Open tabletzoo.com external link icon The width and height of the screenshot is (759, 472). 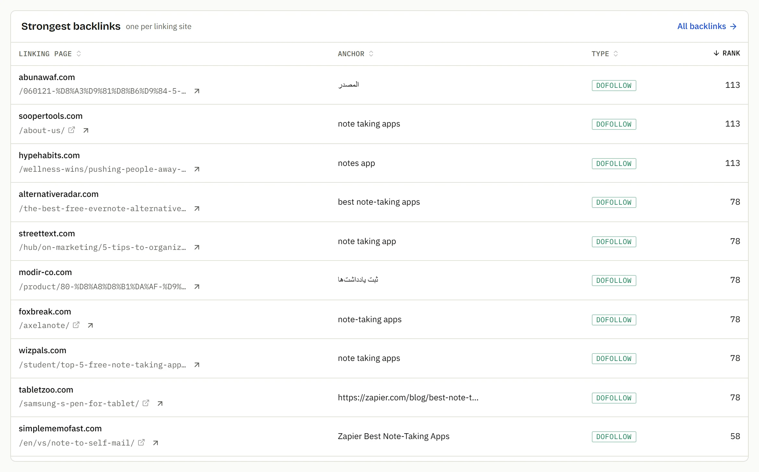[146, 403]
